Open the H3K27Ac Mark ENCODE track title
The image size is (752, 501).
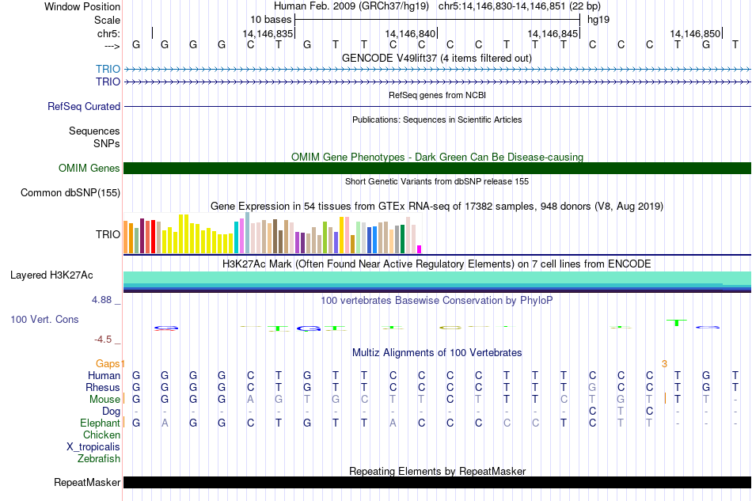click(x=437, y=264)
